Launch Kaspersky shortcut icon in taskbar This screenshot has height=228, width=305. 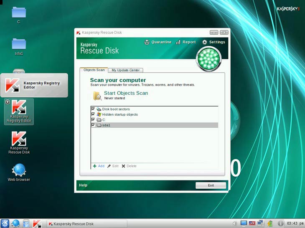(x=37, y=223)
